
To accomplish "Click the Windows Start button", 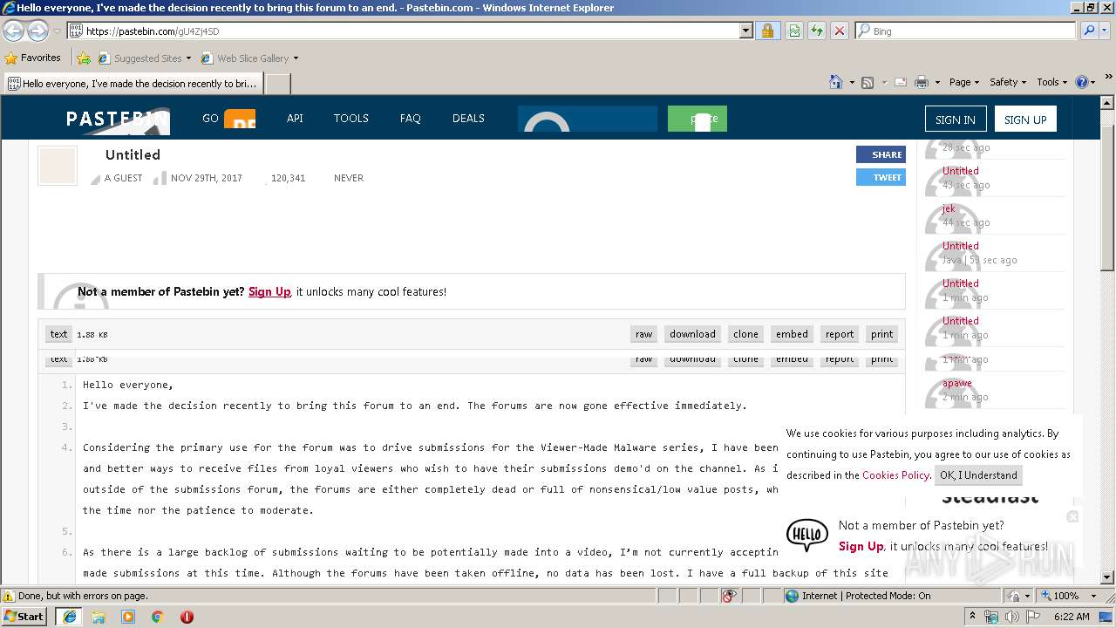I will pyautogui.click(x=24, y=616).
